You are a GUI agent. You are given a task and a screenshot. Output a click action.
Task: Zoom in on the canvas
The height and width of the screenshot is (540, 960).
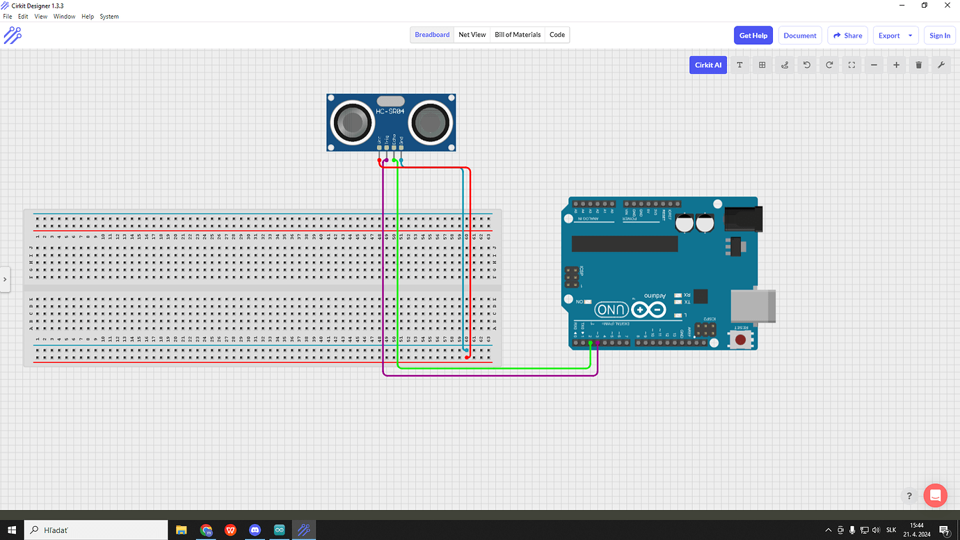coord(895,65)
